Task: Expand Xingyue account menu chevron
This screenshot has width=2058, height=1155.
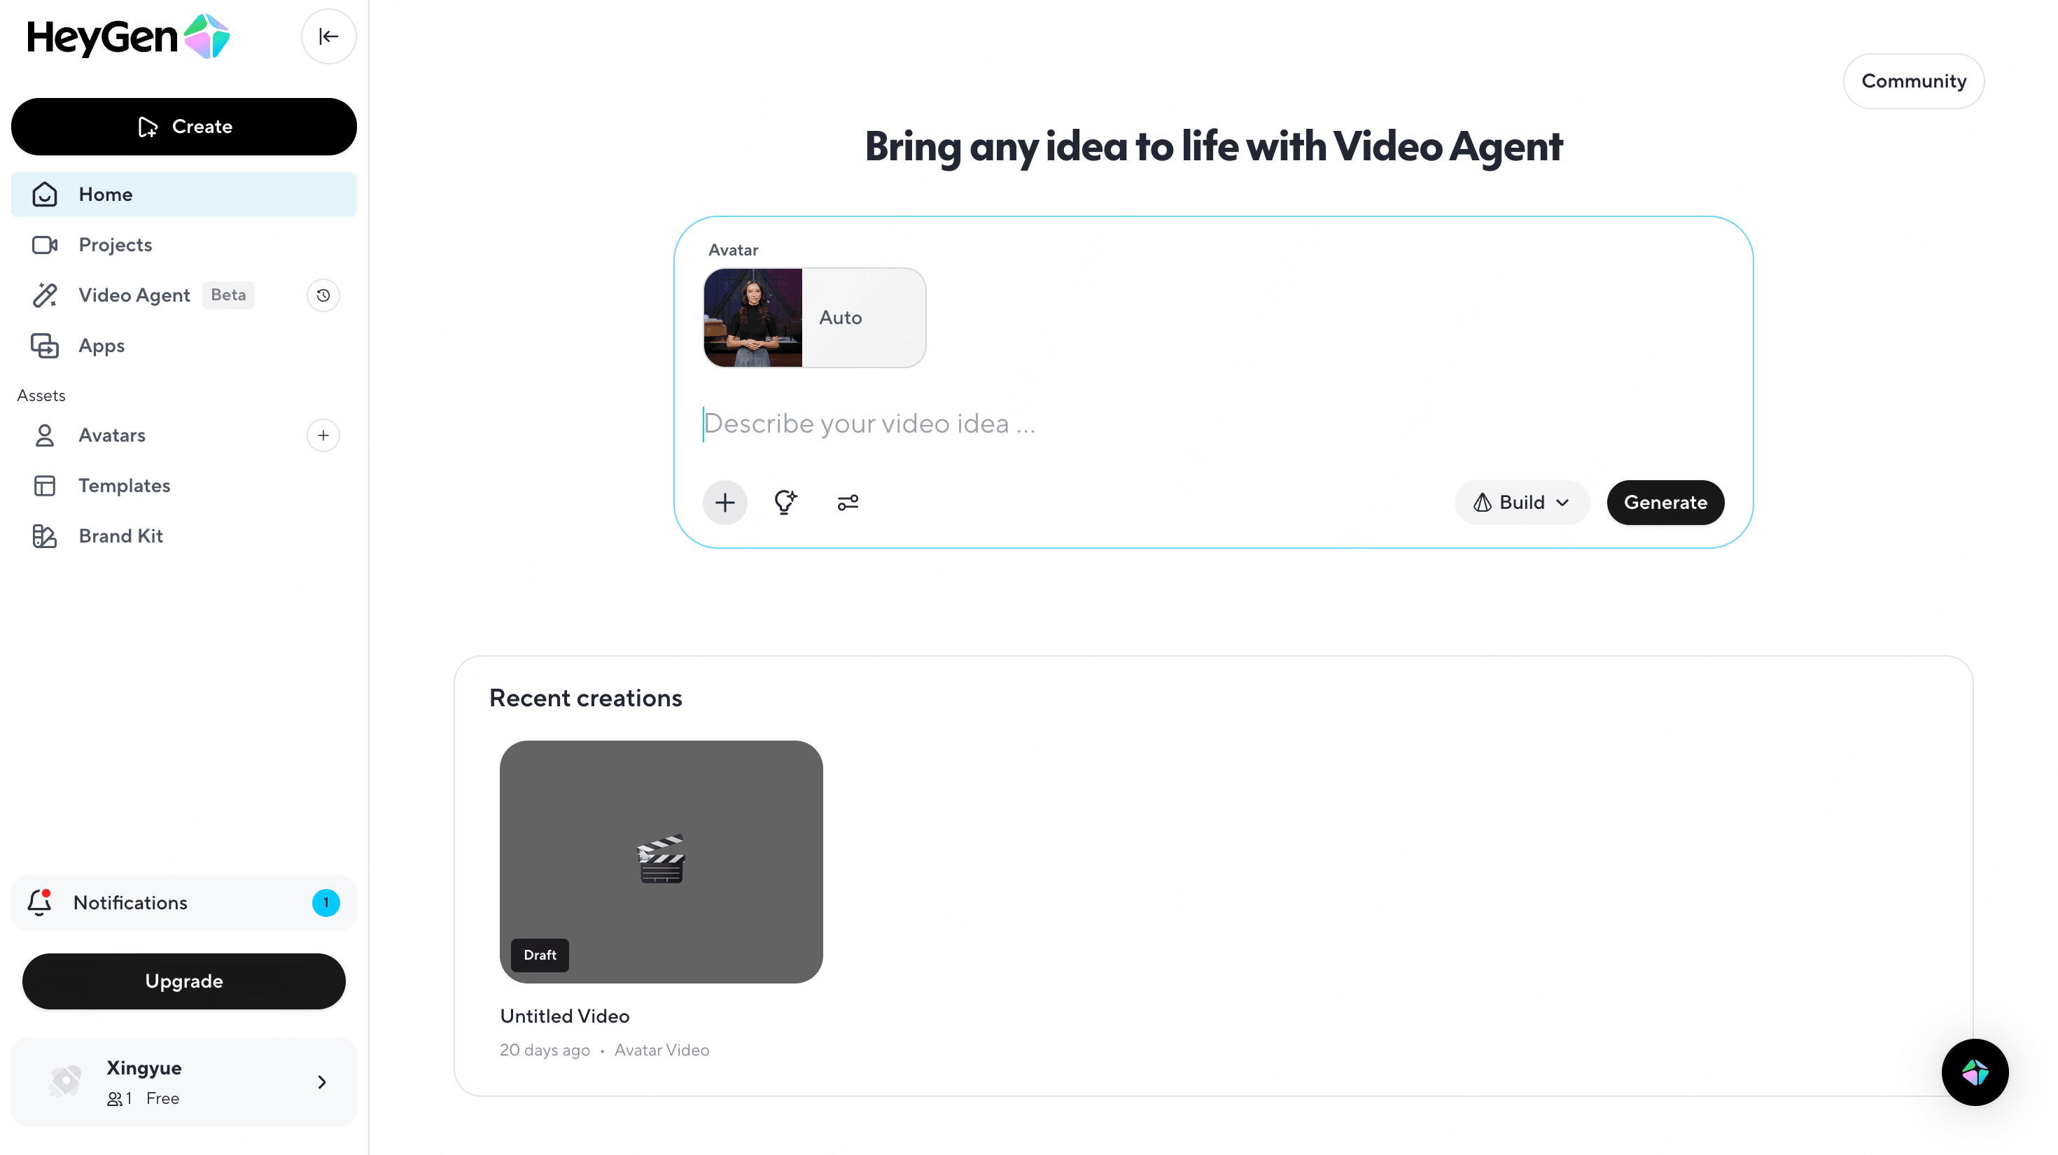Action: pos(322,1082)
